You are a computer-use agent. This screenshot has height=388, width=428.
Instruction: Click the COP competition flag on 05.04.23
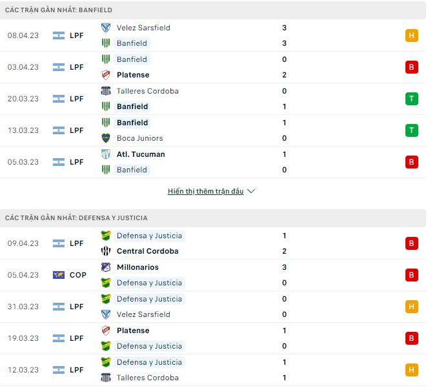[59, 275]
